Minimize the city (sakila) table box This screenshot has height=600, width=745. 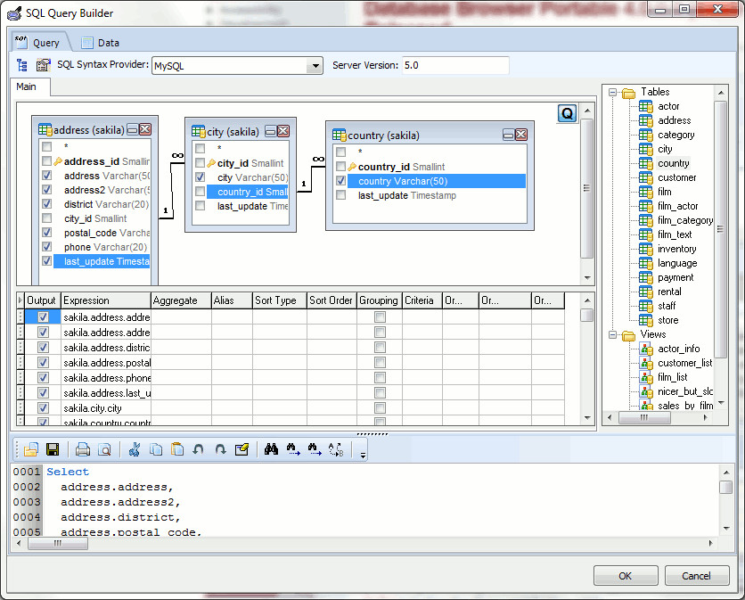point(270,131)
